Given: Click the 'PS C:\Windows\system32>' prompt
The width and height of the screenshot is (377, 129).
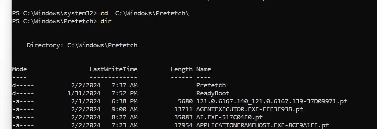Looking at the screenshot, I should click(x=54, y=13).
